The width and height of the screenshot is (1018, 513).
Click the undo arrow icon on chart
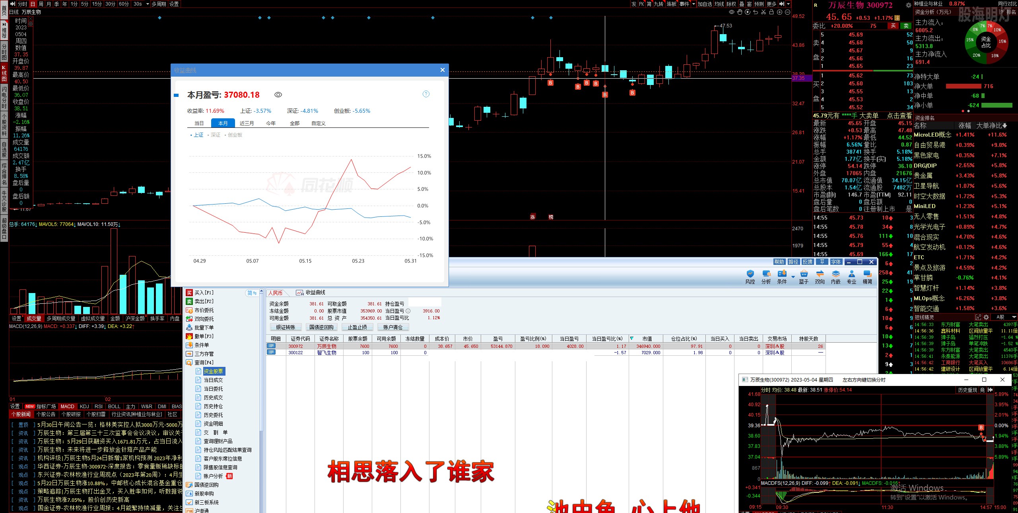[x=755, y=12]
